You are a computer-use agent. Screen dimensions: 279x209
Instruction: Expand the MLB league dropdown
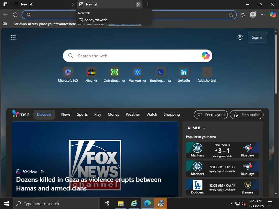click(x=204, y=128)
